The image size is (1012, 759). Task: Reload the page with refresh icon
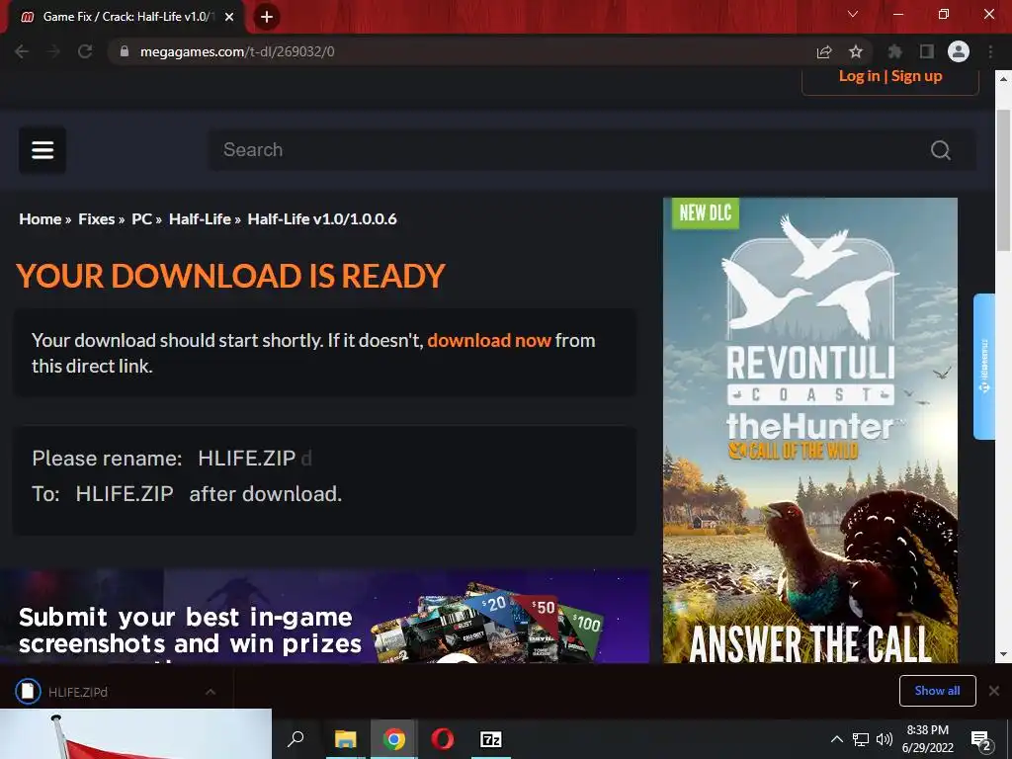click(85, 51)
